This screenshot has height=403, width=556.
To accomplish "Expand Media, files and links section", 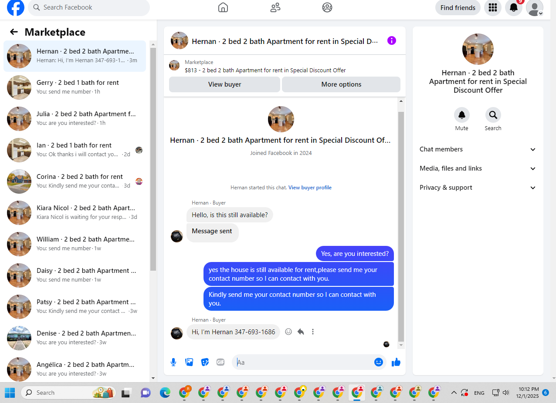I will [478, 168].
